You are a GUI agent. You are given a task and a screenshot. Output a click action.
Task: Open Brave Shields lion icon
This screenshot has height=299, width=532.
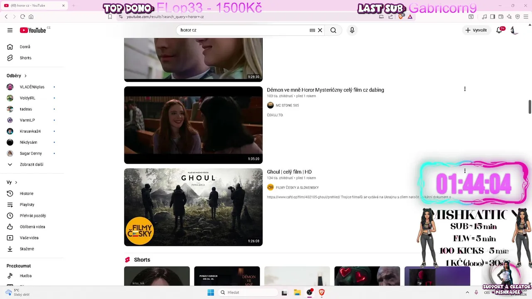click(x=401, y=17)
